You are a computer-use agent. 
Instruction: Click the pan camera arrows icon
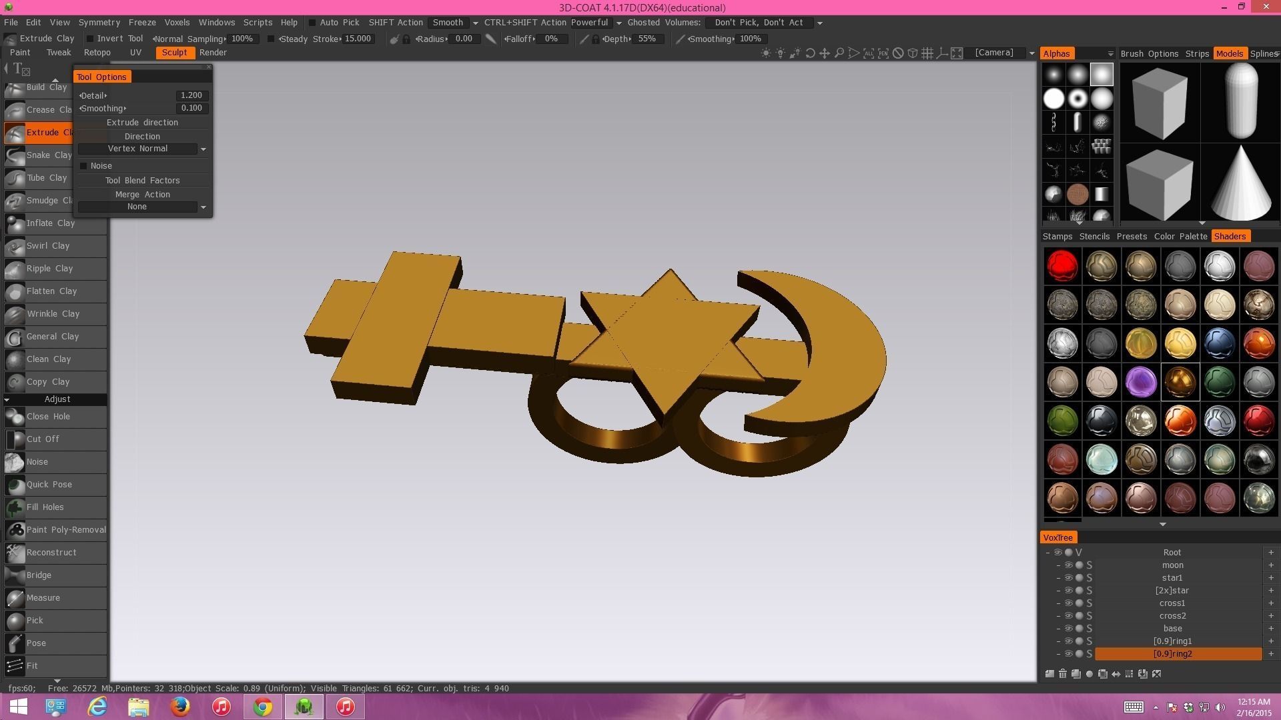(x=825, y=53)
